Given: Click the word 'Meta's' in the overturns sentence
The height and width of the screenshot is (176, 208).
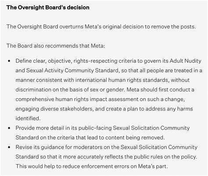Looking at the screenshot, I should coord(93,27).
